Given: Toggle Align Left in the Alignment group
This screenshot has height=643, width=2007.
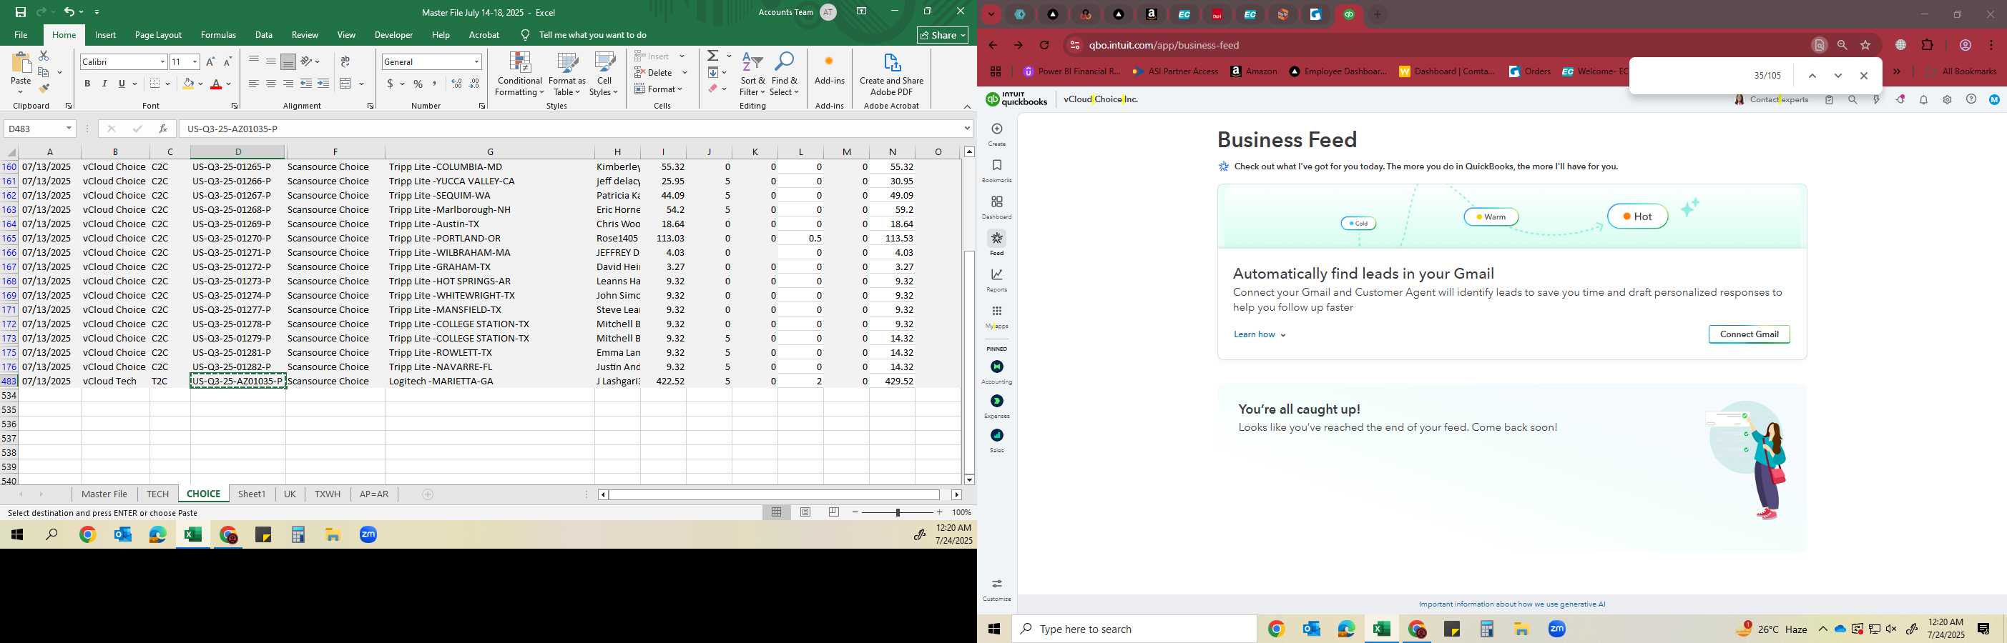Looking at the screenshot, I should (254, 84).
